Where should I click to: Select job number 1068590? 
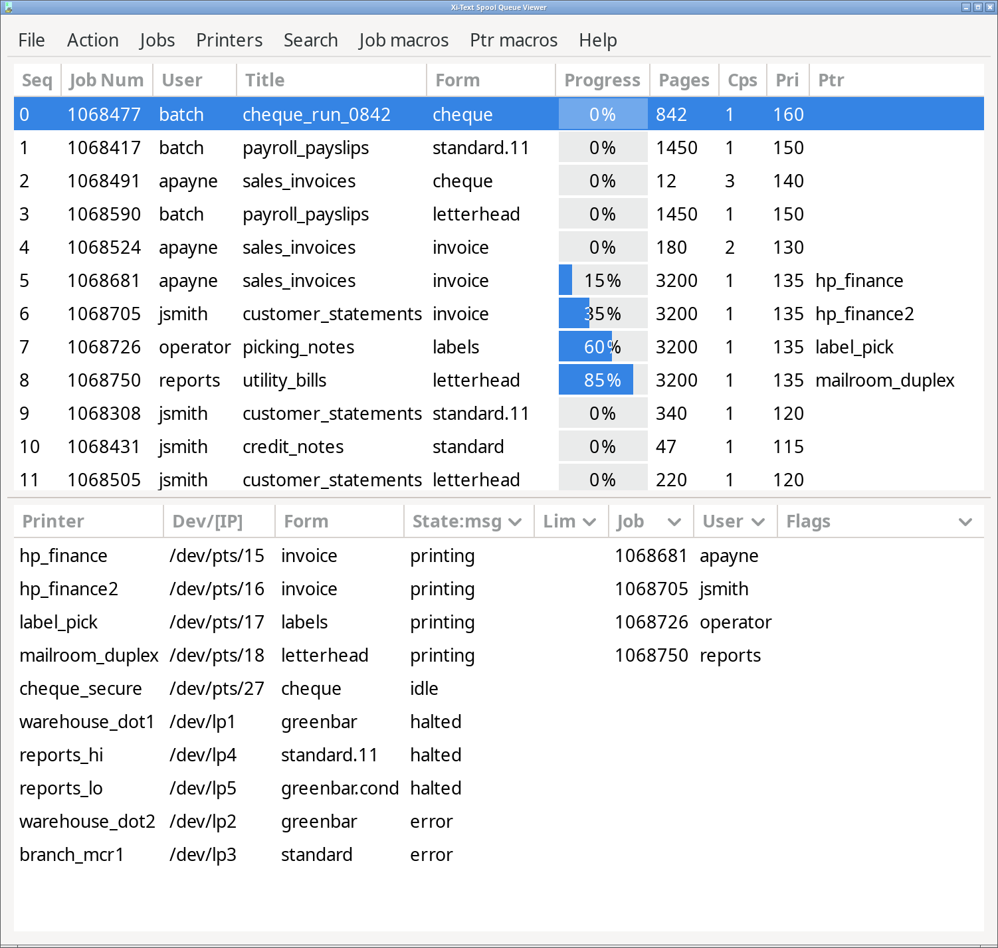pyautogui.click(x=104, y=214)
